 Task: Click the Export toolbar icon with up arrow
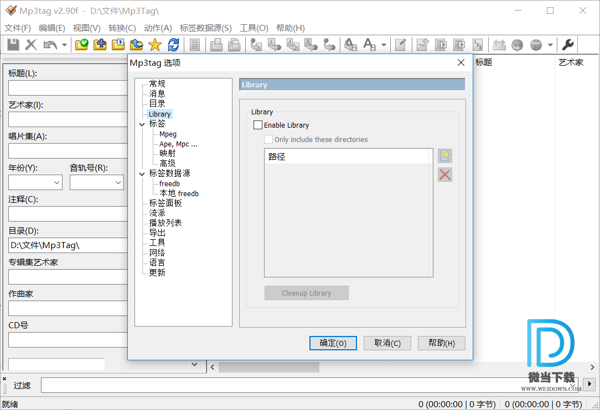pos(423,45)
